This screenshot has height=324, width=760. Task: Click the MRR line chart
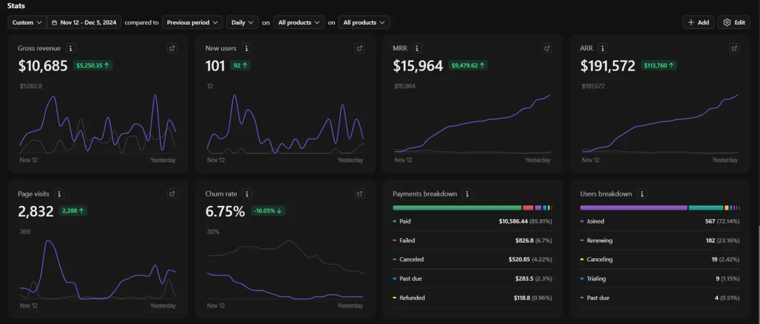tap(472, 124)
